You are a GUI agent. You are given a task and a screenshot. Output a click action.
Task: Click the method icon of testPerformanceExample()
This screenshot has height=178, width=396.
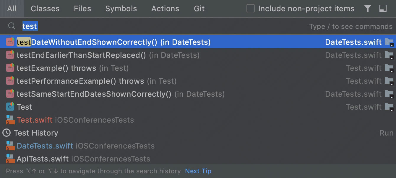(x=10, y=81)
